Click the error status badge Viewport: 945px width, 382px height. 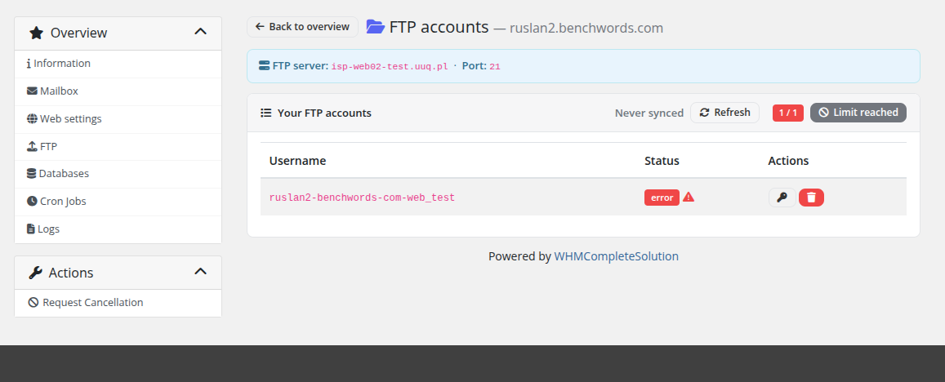point(662,198)
